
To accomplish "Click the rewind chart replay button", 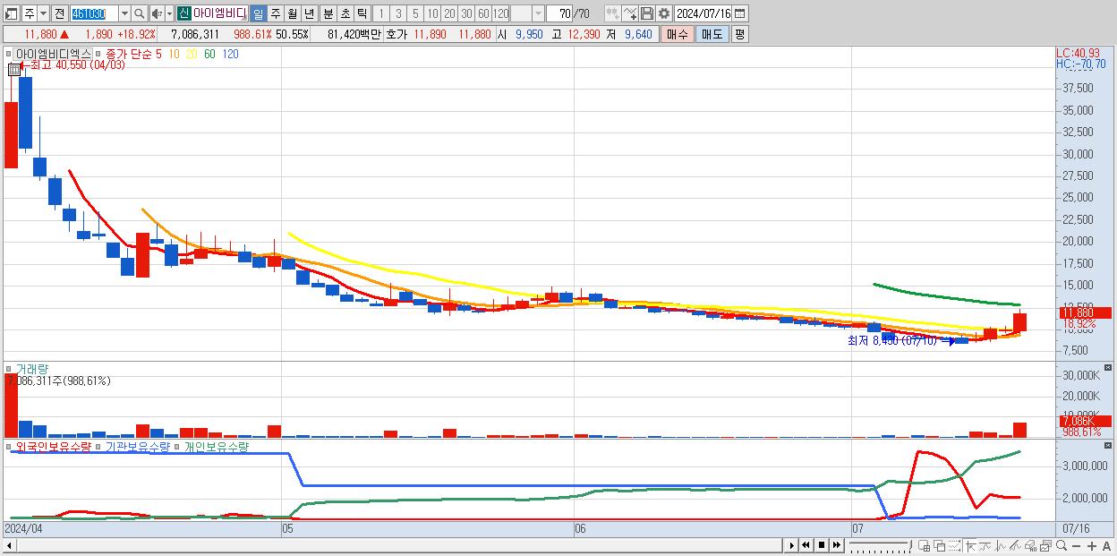I will pyautogui.click(x=806, y=545).
